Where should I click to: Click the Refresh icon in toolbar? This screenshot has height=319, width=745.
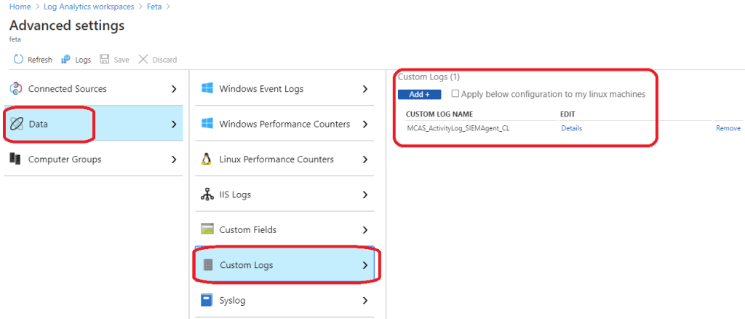point(19,60)
